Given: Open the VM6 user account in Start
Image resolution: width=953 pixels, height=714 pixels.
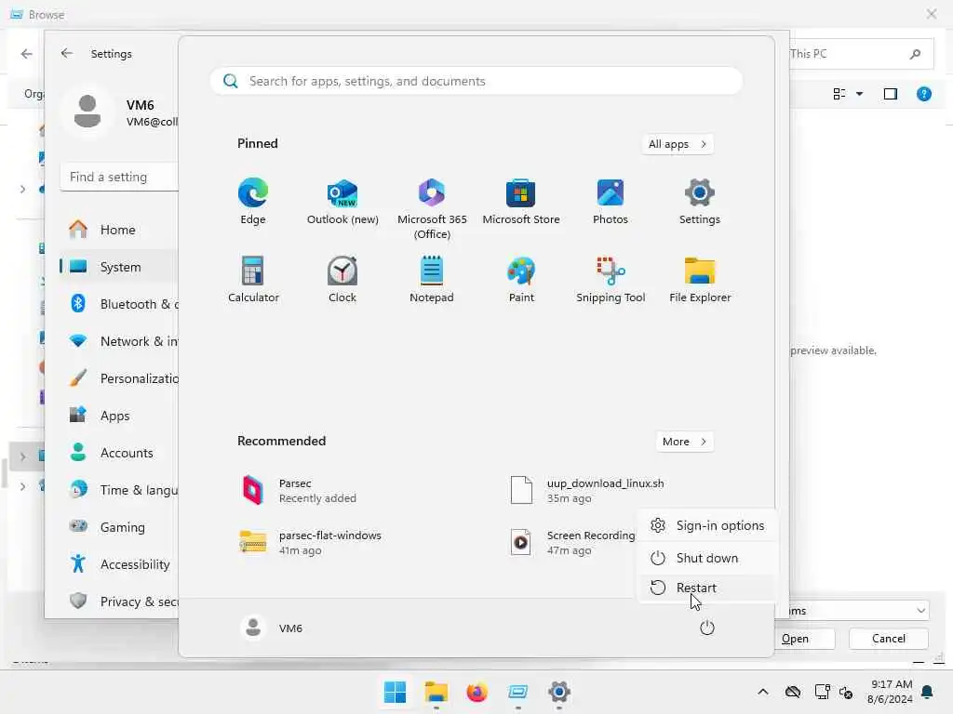Looking at the screenshot, I should 272,628.
